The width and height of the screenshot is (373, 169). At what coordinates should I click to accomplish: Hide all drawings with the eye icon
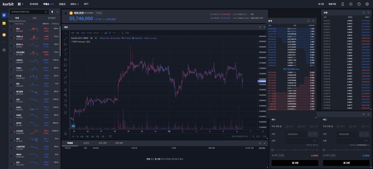(x=66, y=105)
